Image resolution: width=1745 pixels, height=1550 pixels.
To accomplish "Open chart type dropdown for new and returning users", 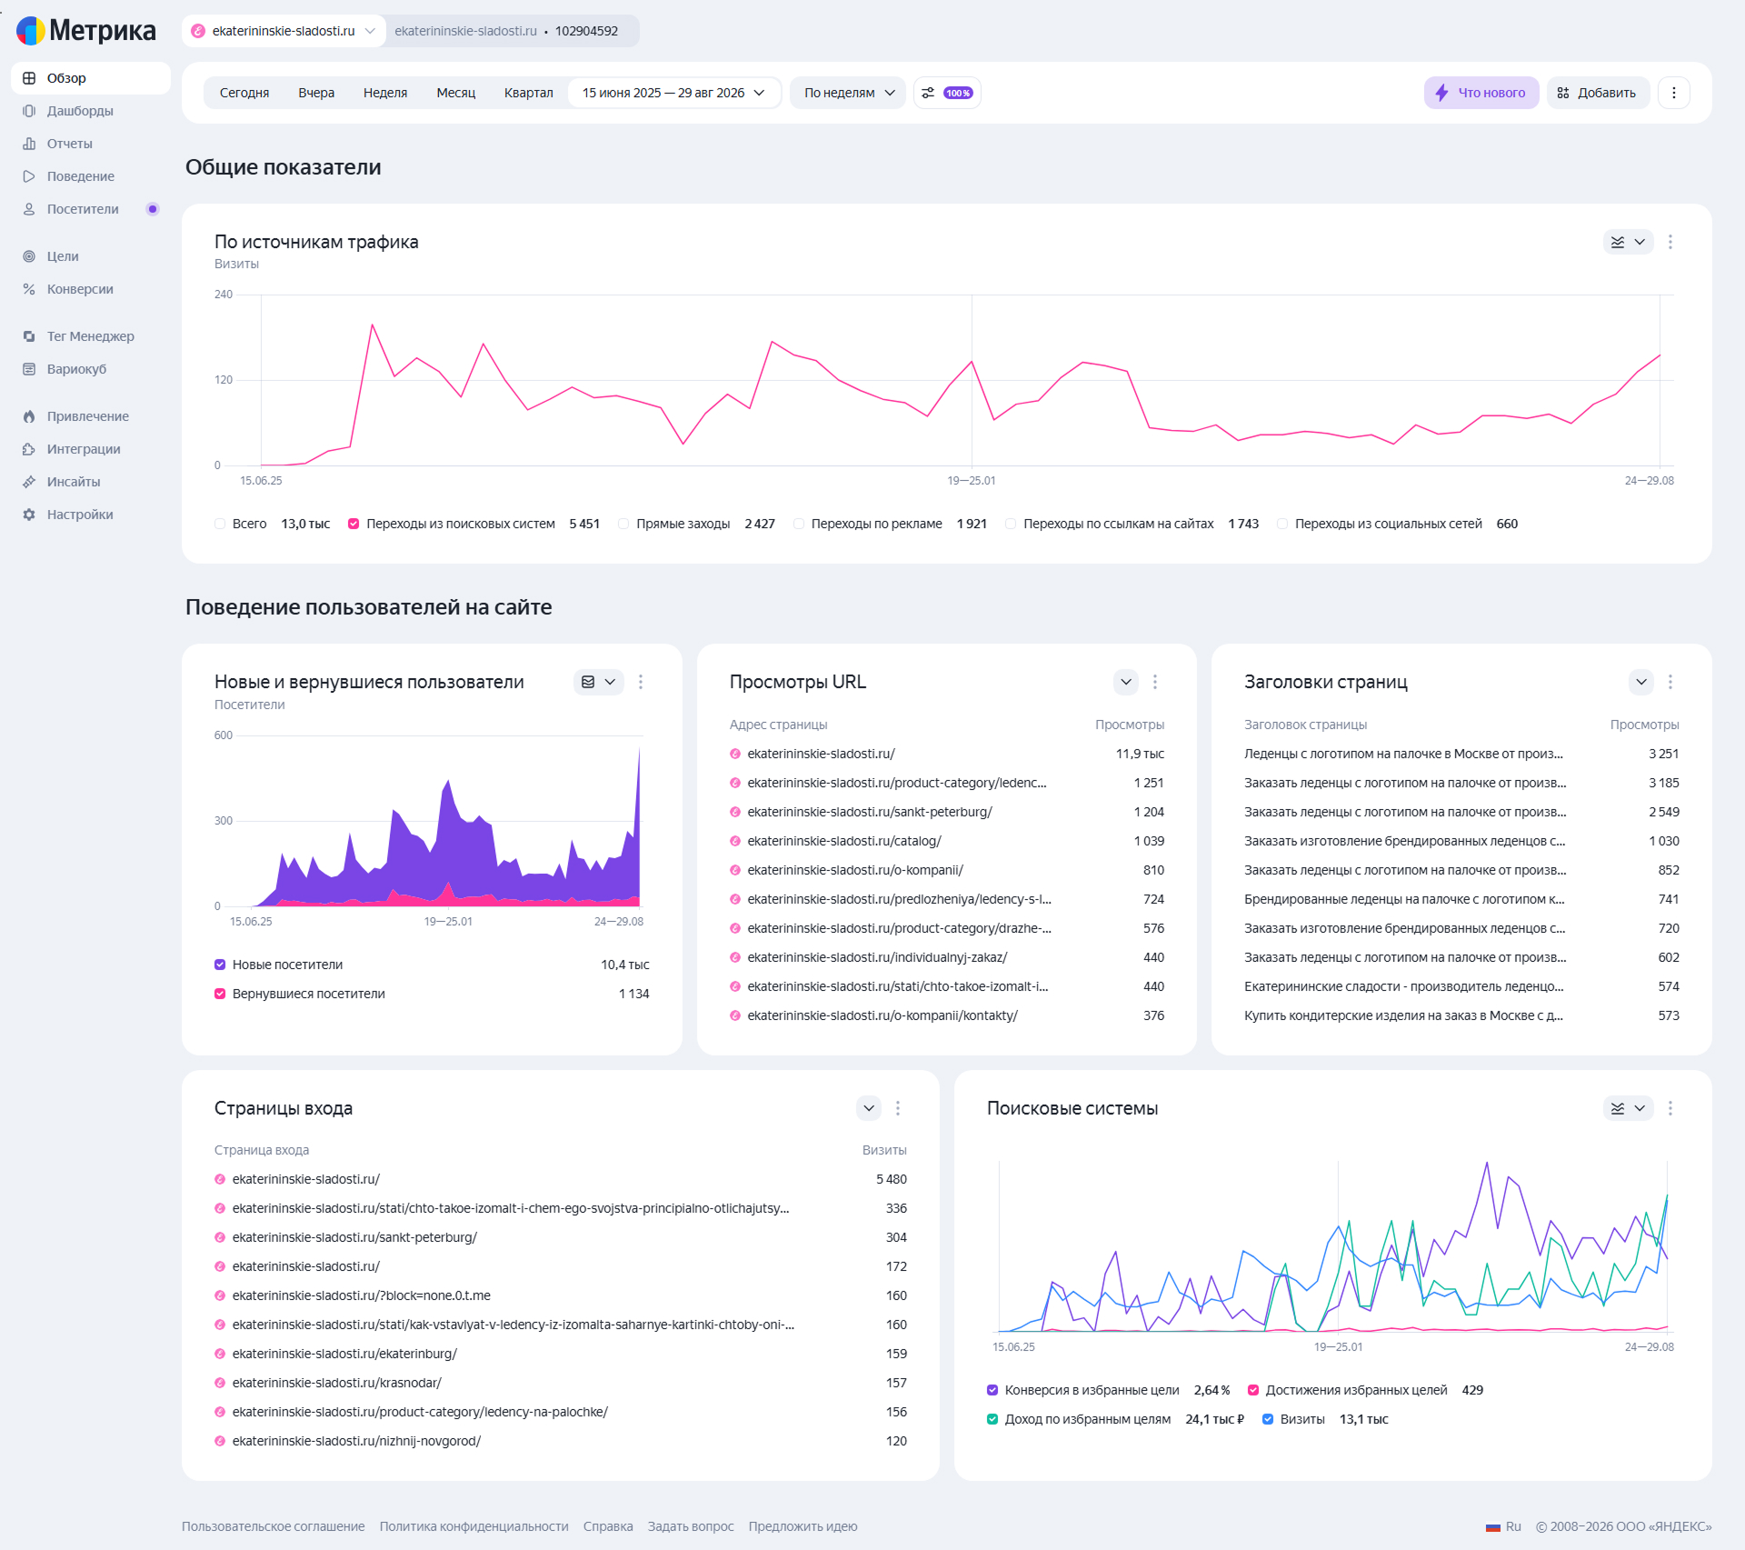I will pyautogui.click(x=598, y=682).
